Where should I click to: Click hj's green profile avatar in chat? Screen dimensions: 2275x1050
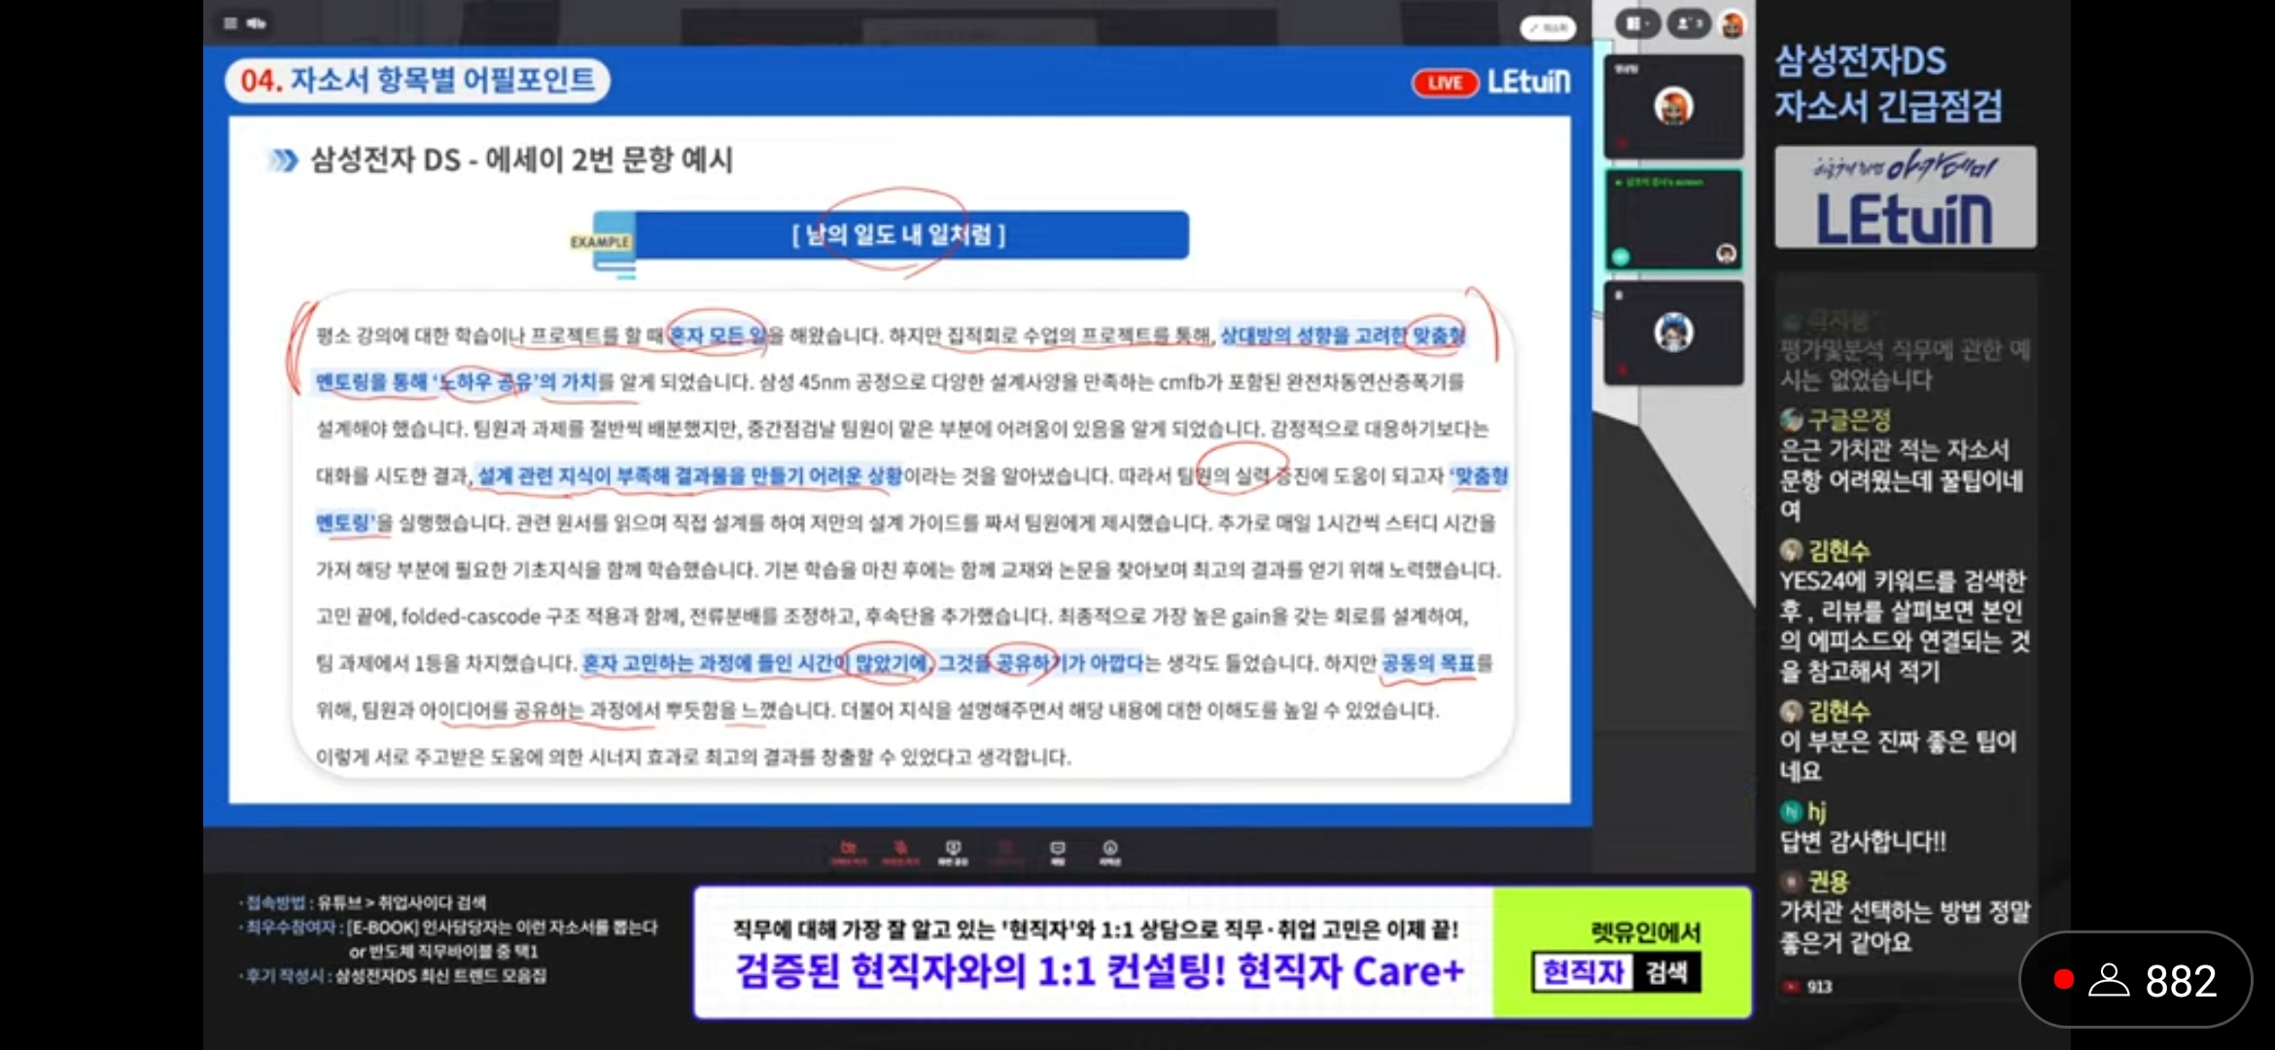pyautogui.click(x=1791, y=811)
